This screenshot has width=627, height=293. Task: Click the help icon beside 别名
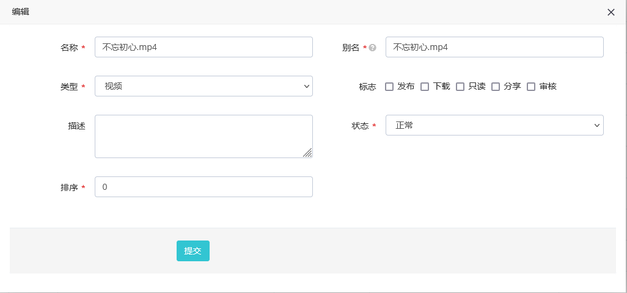pyautogui.click(x=373, y=48)
